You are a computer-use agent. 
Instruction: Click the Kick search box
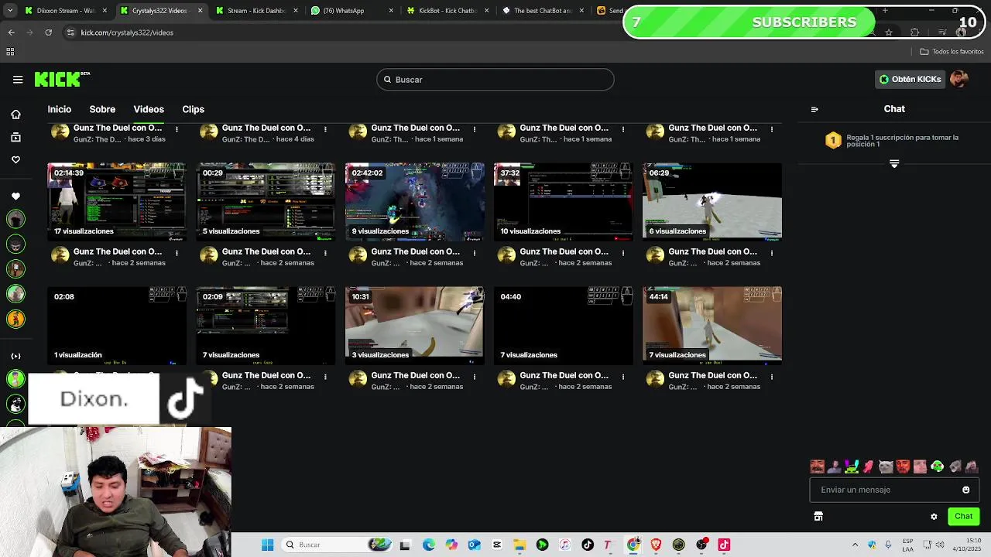[x=495, y=80]
